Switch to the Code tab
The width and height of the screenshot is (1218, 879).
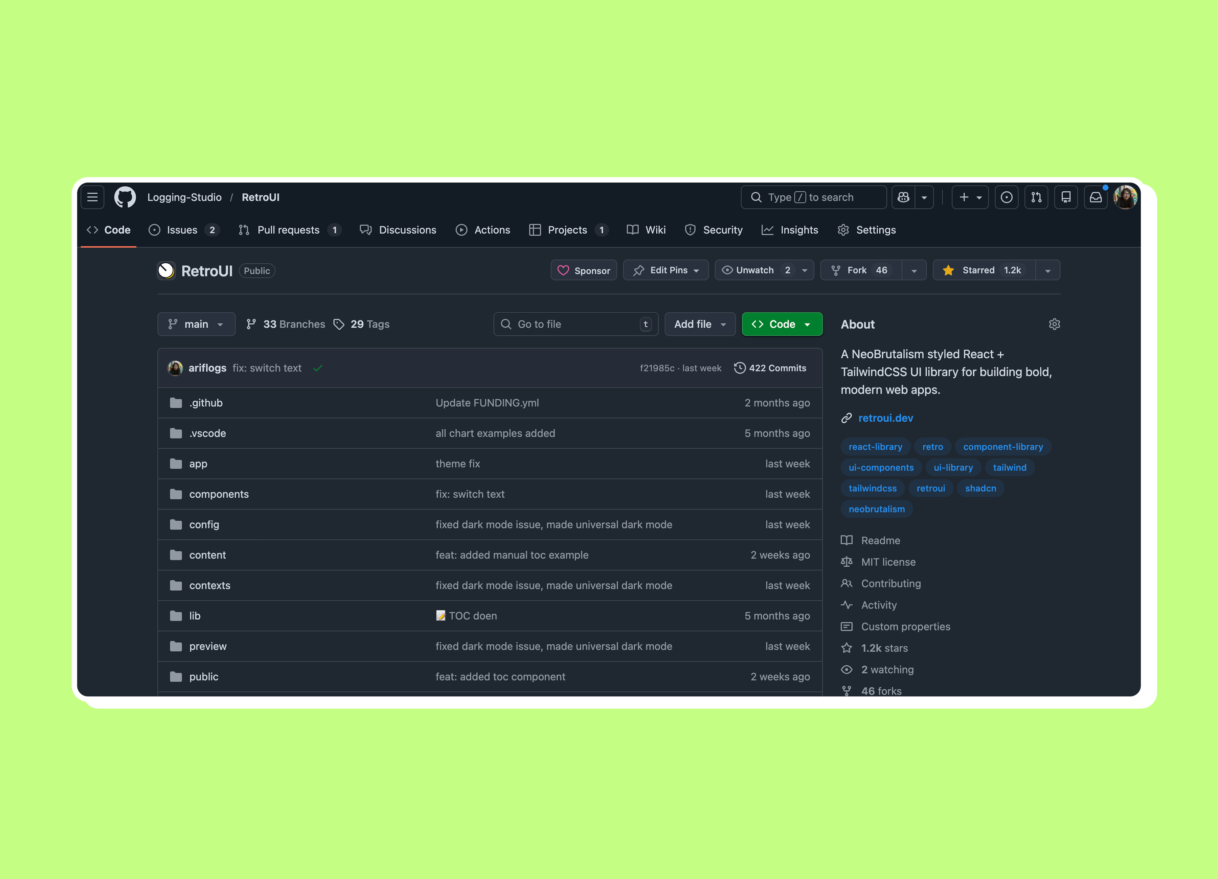click(109, 230)
